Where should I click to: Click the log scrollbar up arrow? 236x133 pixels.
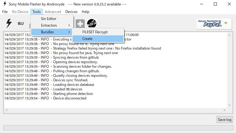click(x=229, y=35)
